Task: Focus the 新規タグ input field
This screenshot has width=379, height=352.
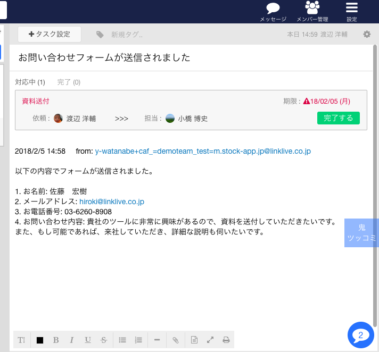Action: [x=127, y=35]
